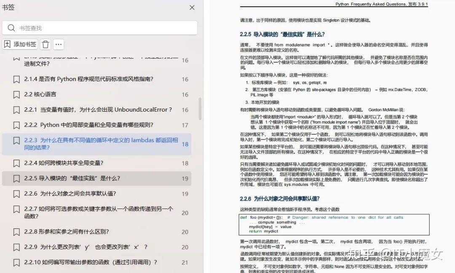
Task: Click the Add Bookmark (添加书签) icon
Action: click(x=20, y=44)
